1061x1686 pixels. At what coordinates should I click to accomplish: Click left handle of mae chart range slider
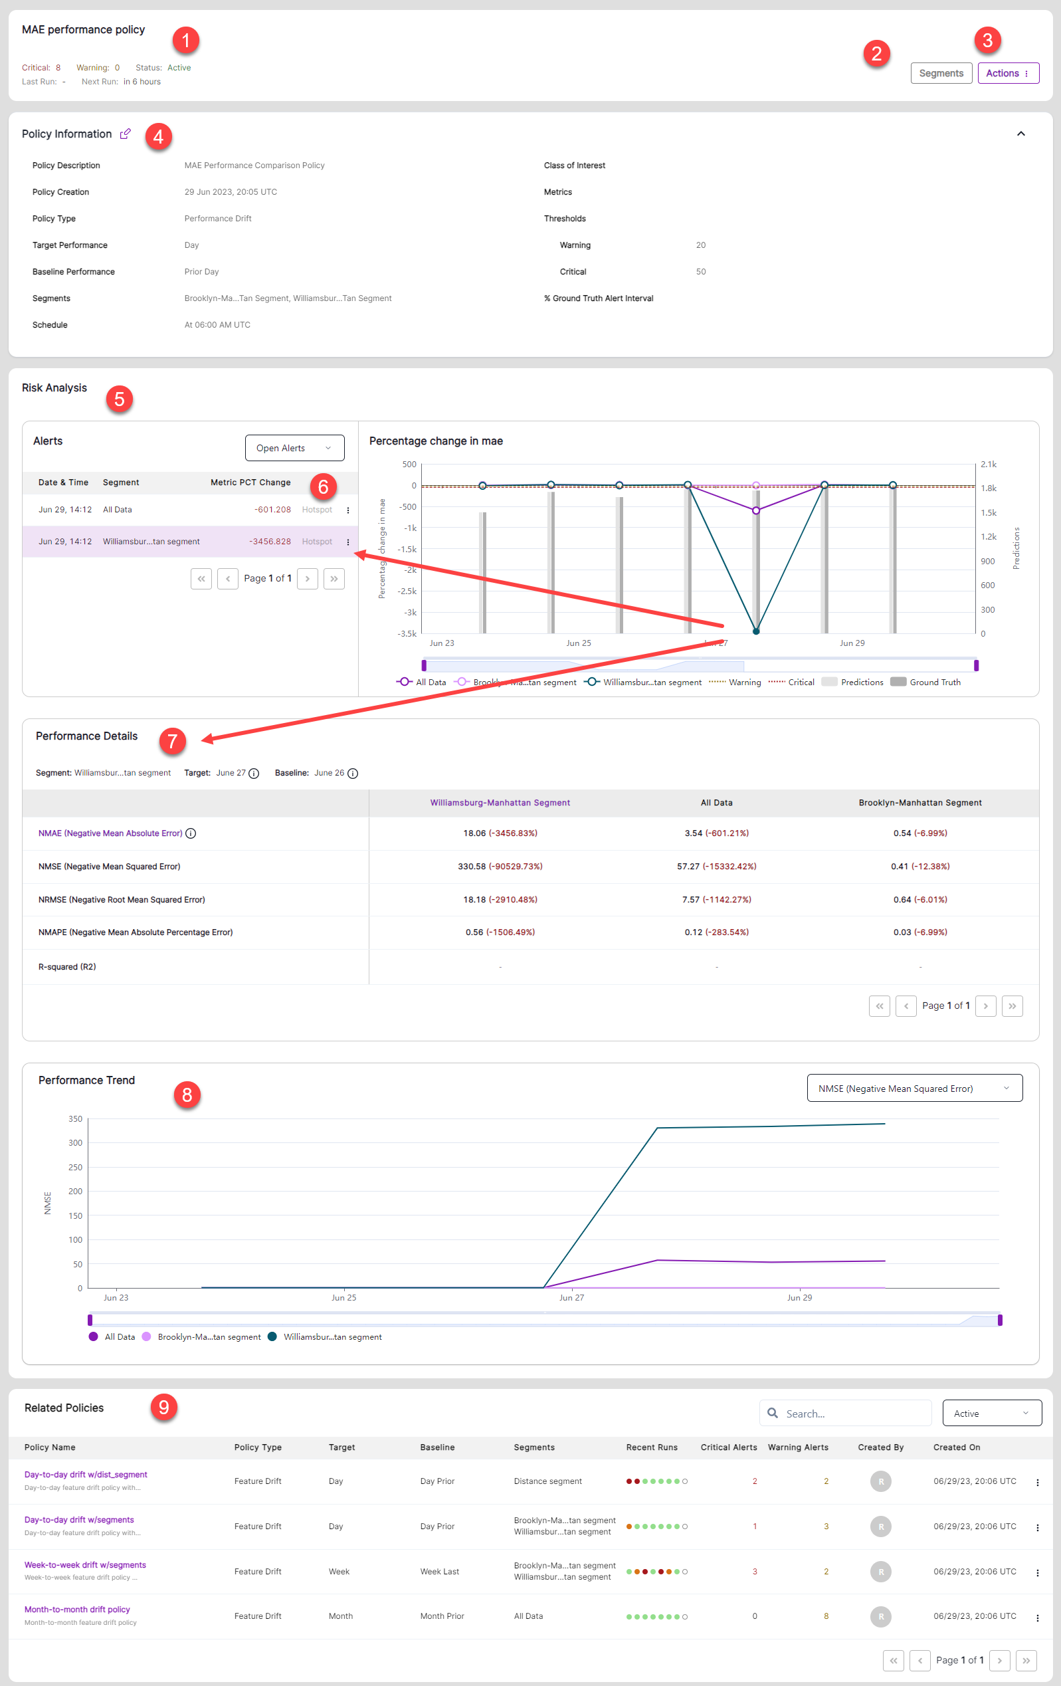point(423,665)
